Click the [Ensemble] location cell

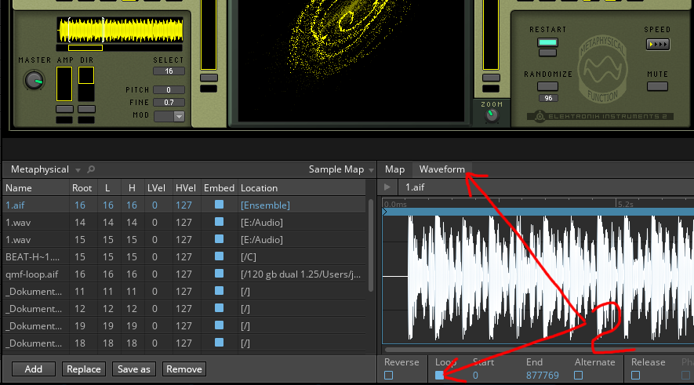tap(266, 205)
